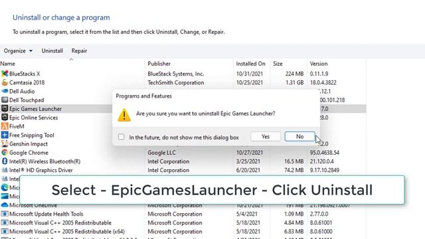Click Yes to confirm uninstall
425x239 pixels.
point(266,137)
